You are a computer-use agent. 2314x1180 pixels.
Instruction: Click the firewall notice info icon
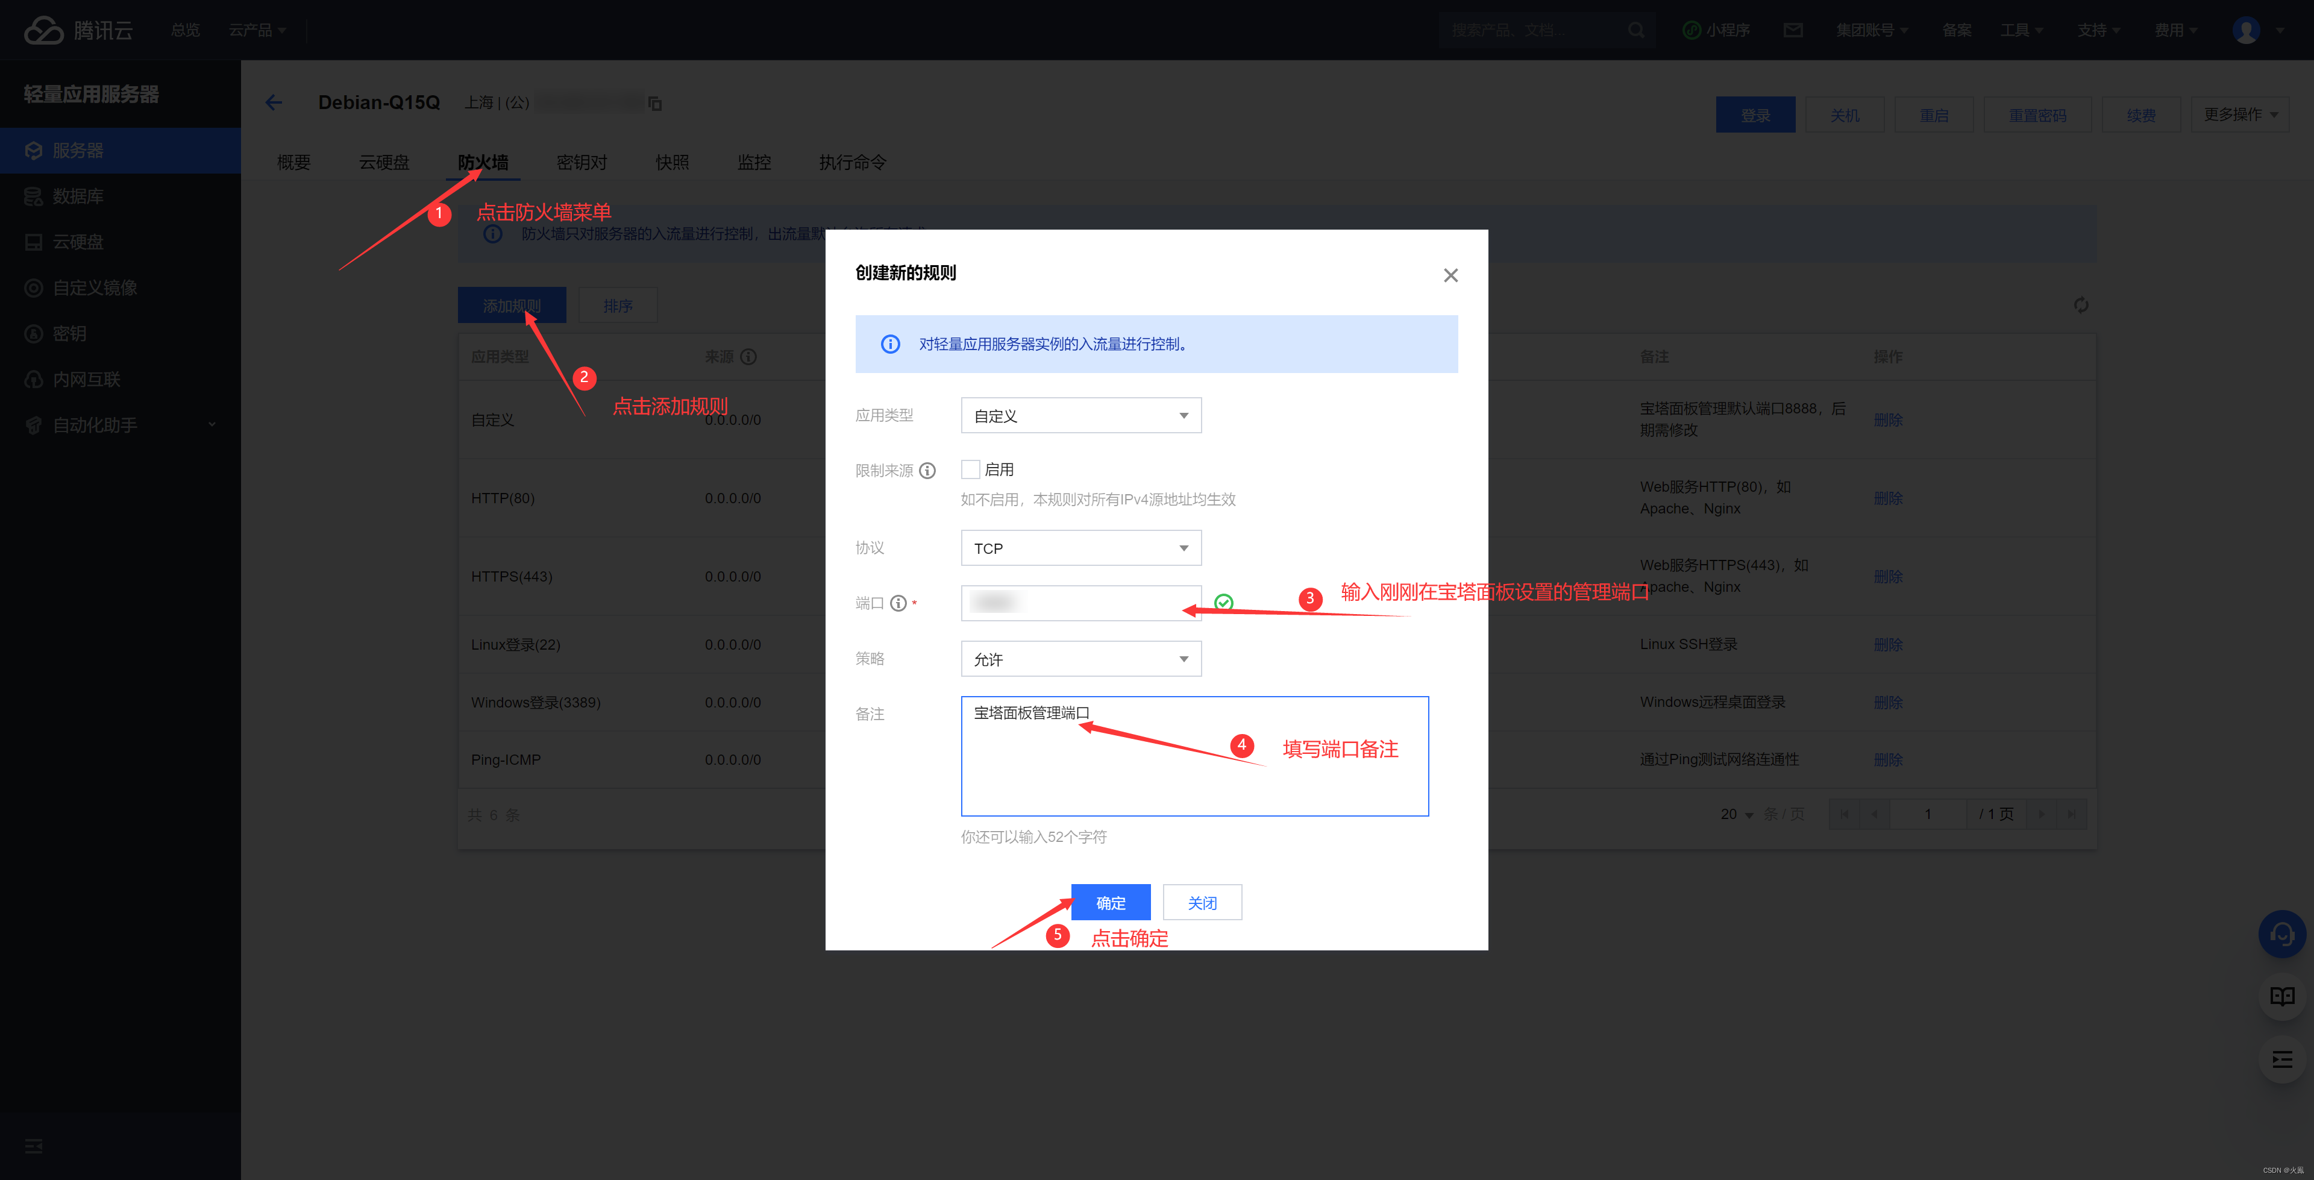493,234
